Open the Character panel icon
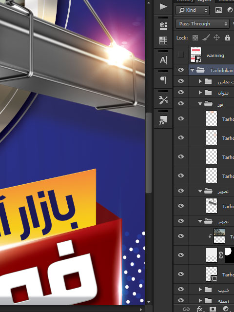Image resolution: width=234 pixels, height=312 pixels. [x=163, y=60]
